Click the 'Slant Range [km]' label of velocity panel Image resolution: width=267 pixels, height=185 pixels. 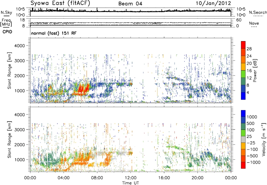(9, 140)
